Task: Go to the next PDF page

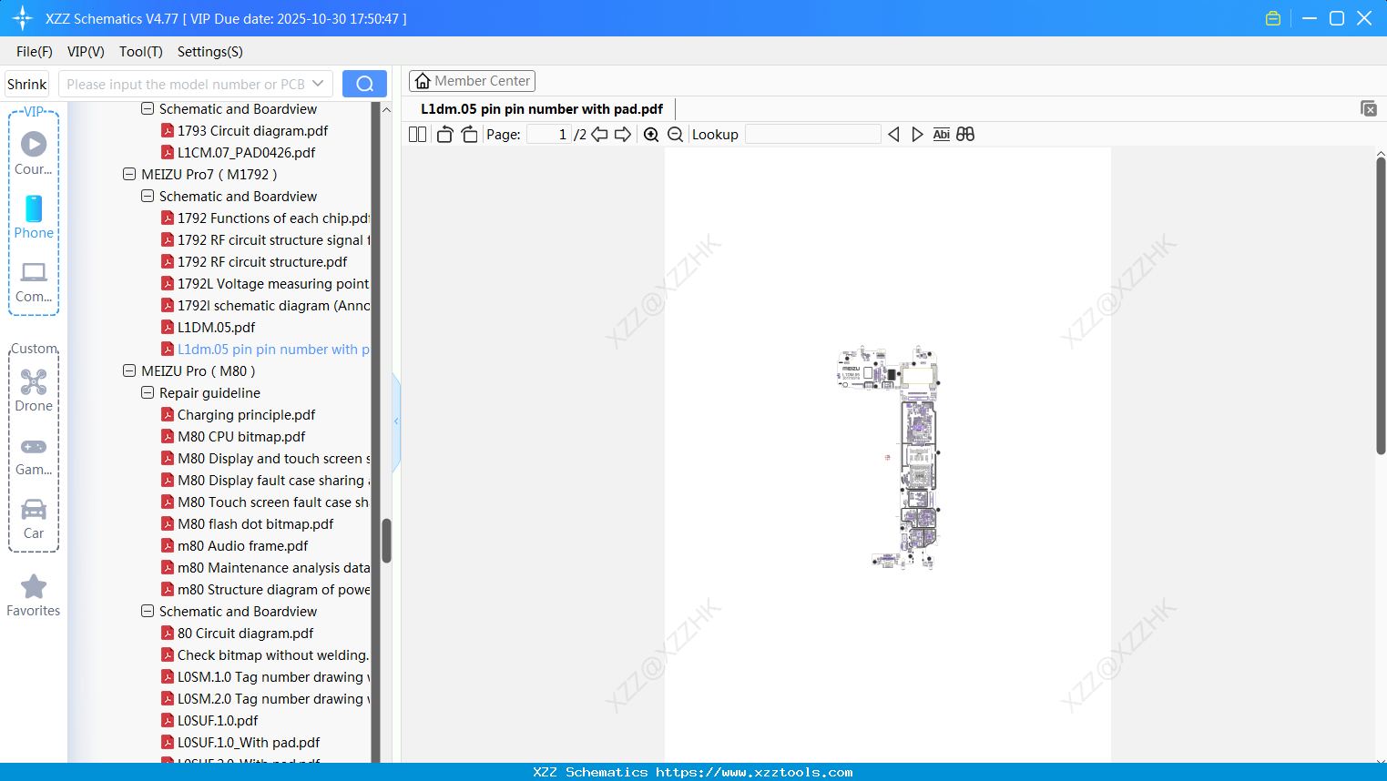Action: click(623, 135)
